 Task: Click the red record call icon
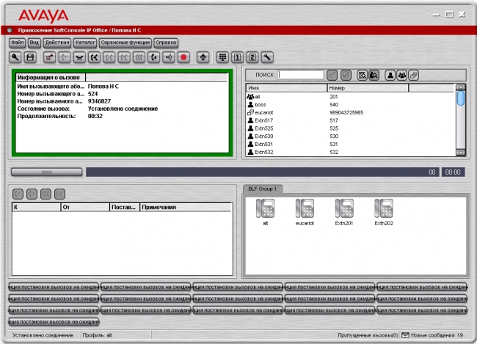tap(183, 57)
